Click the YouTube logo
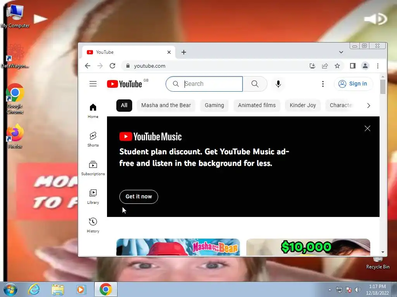 [124, 84]
